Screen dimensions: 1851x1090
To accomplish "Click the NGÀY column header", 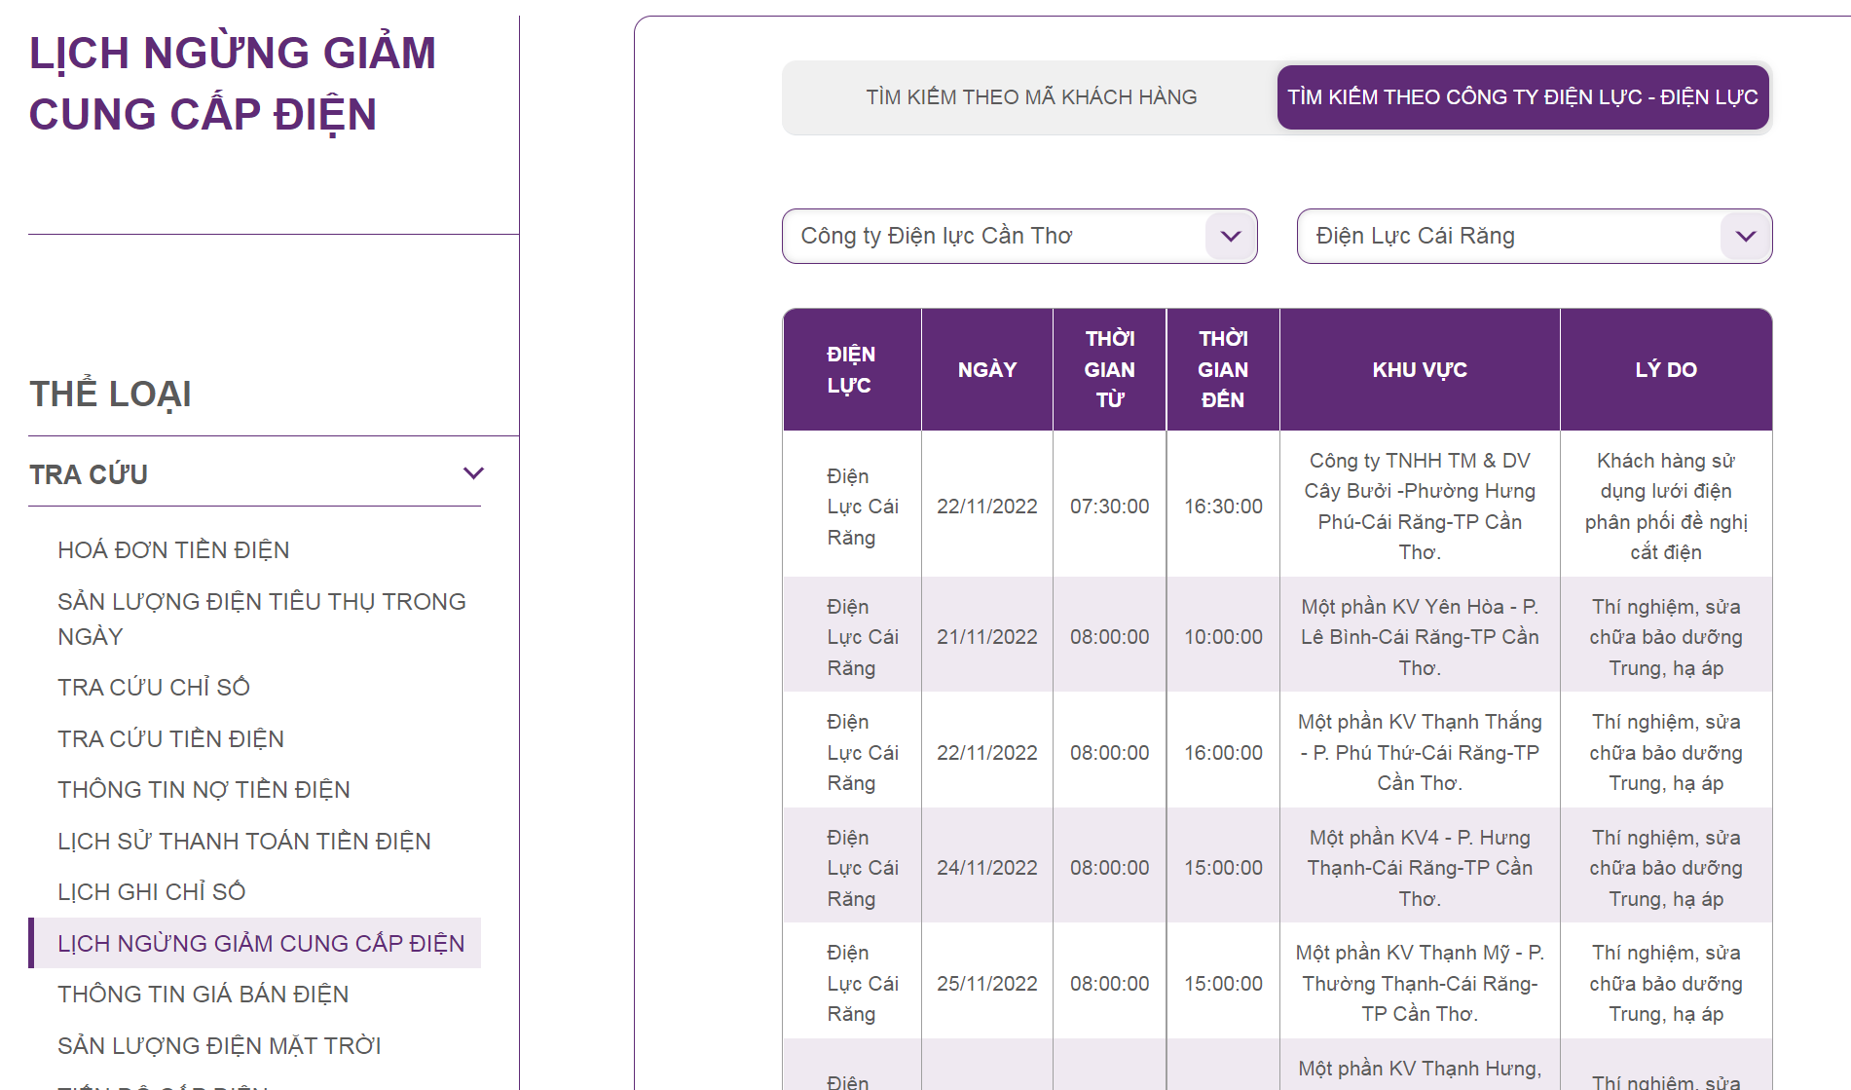I will click(x=986, y=370).
